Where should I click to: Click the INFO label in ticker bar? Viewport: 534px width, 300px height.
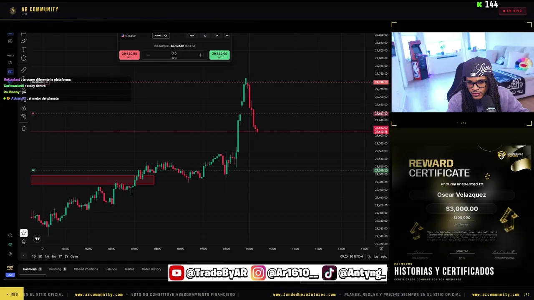click(12, 294)
